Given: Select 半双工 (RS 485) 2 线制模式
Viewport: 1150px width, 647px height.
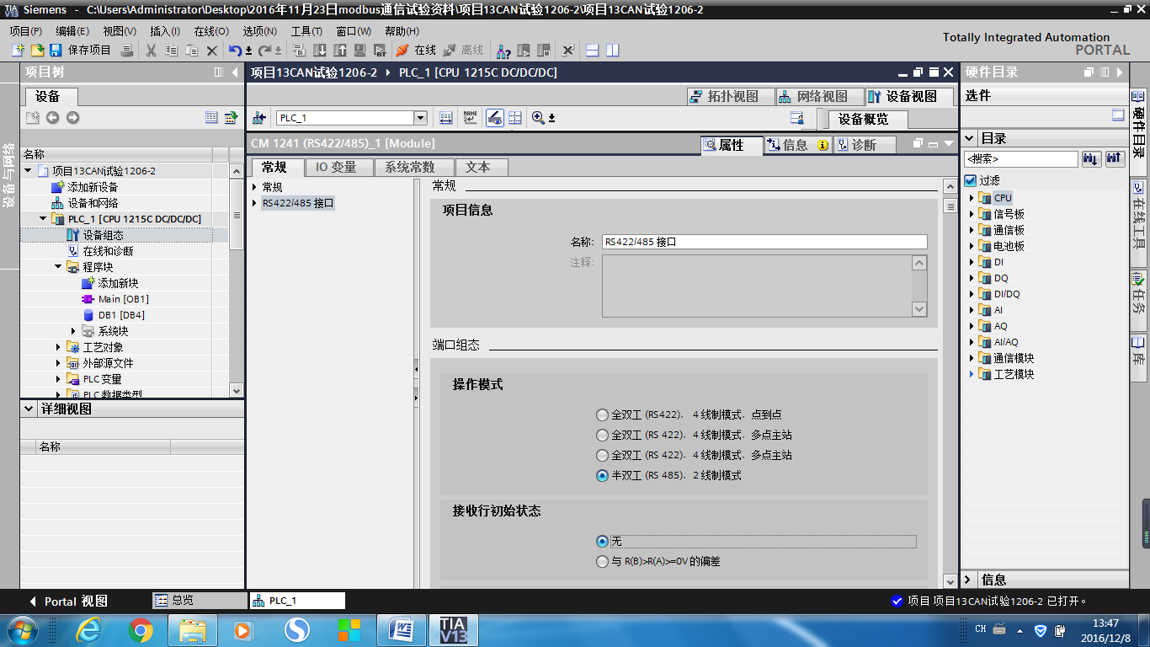Looking at the screenshot, I should point(602,476).
